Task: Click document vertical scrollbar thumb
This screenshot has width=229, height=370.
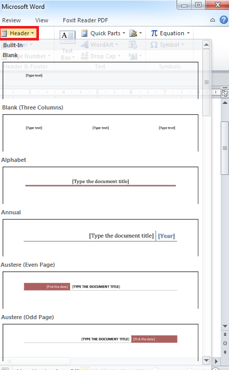Action: pyautogui.click(x=225, y=148)
